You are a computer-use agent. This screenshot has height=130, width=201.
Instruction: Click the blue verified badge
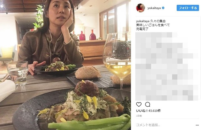coord(163,8)
